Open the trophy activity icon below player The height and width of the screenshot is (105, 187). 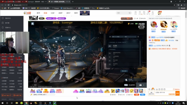[46, 91]
